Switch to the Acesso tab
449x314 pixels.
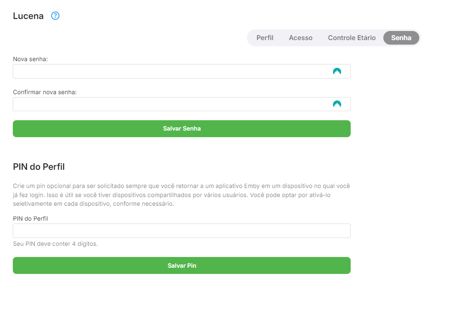tap(301, 38)
